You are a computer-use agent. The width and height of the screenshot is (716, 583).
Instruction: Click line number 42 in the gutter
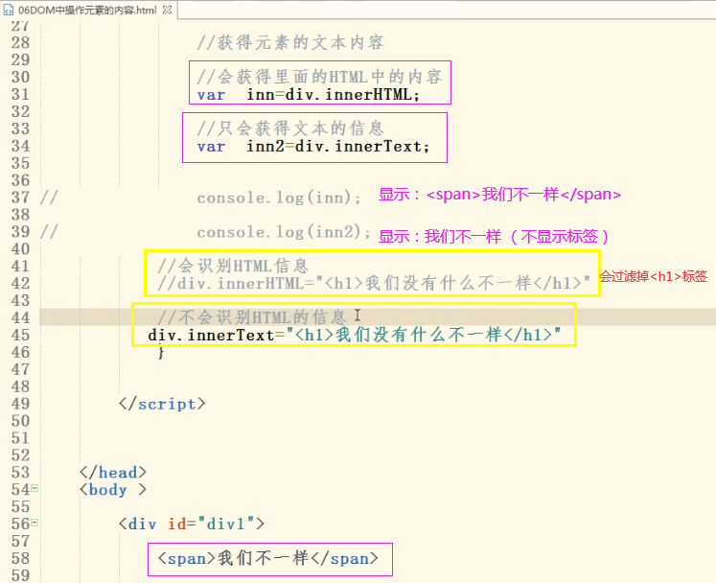(x=20, y=283)
